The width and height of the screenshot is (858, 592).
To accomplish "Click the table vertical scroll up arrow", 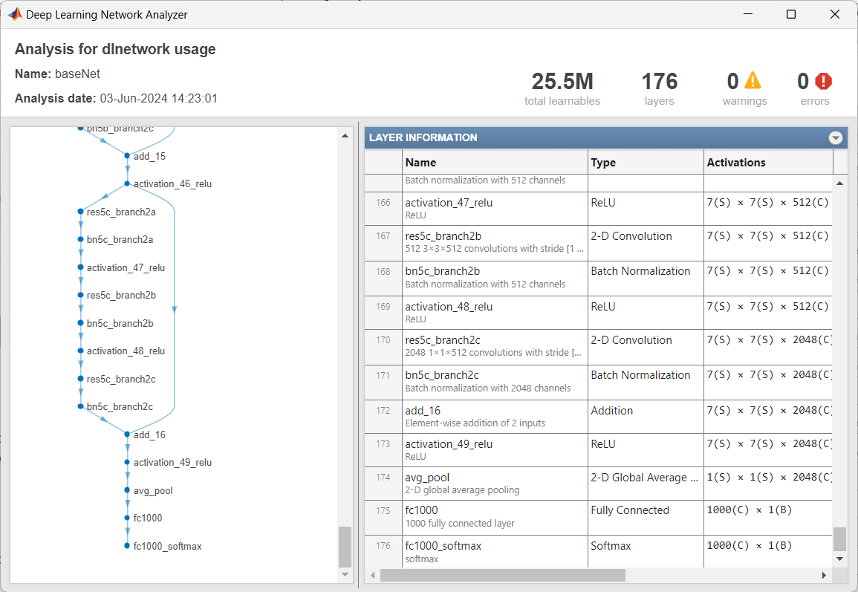I will point(839,183).
